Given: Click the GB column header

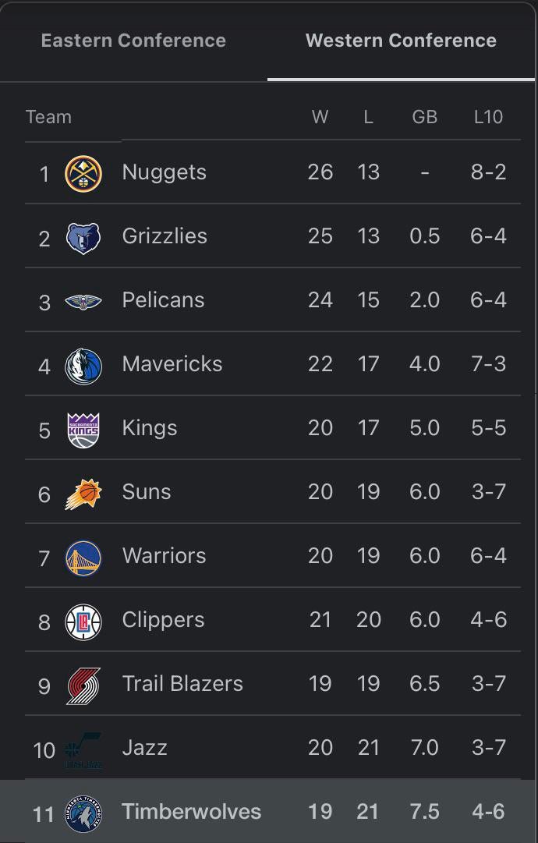Looking at the screenshot, I should pos(424,117).
